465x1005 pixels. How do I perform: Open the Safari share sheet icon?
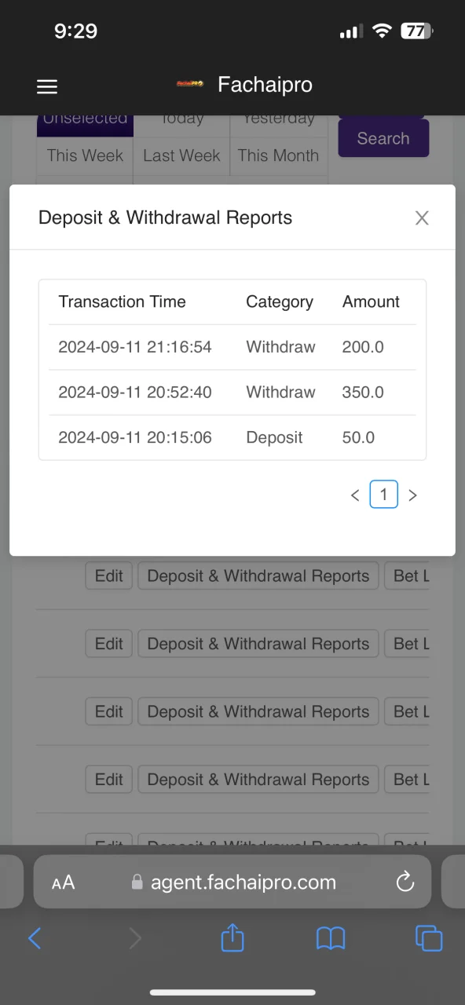233,937
